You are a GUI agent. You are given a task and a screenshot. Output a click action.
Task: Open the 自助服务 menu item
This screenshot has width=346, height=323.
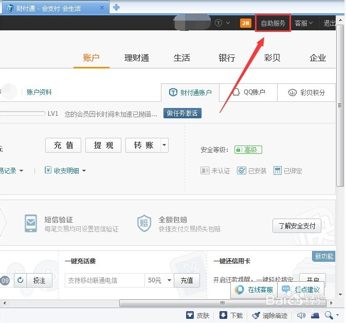click(273, 23)
